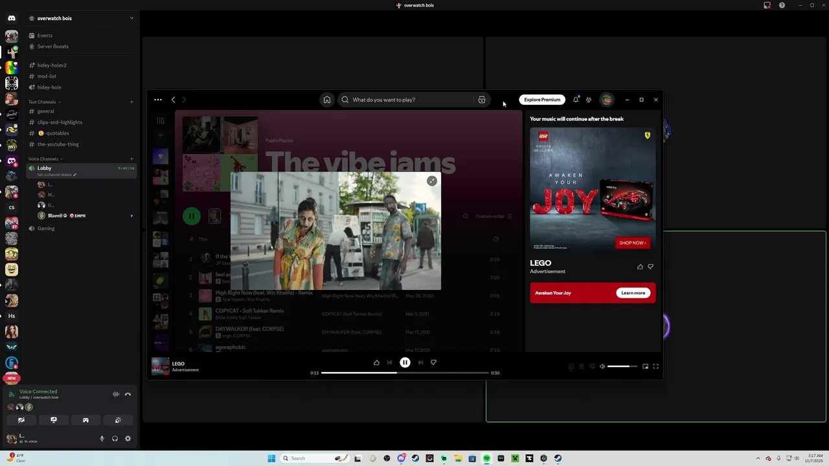Select Lobby voice channel
The height and width of the screenshot is (466, 829).
(82, 170)
